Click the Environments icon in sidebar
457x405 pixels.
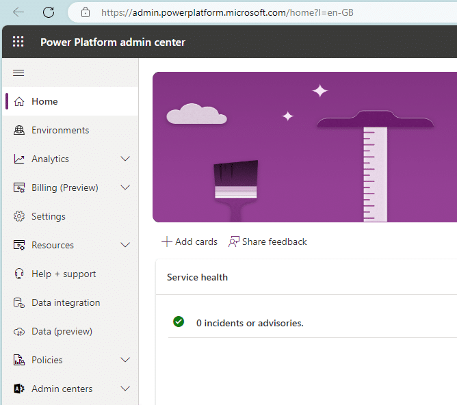coord(18,130)
